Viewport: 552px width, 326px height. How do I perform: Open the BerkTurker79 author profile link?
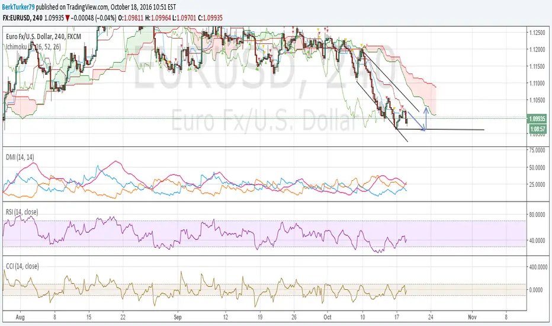tap(19, 7)
